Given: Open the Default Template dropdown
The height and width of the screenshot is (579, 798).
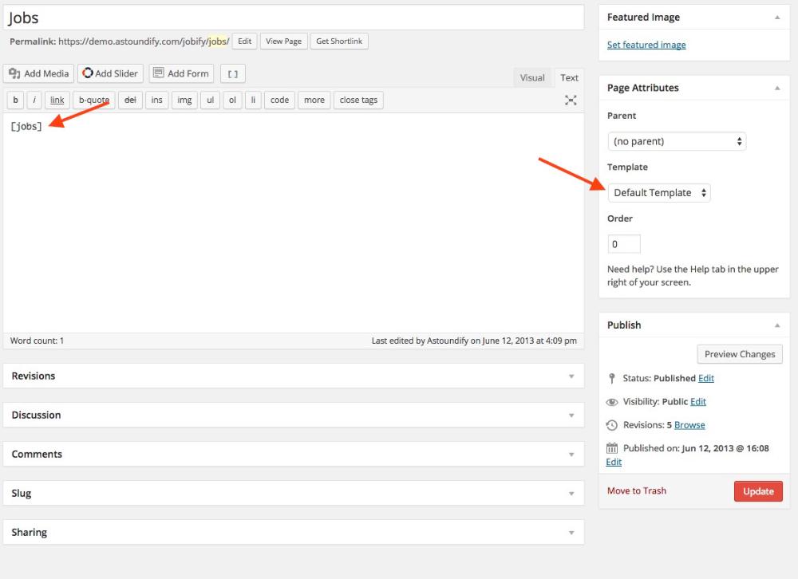Looking at the screenshot, I should point(659,193).
